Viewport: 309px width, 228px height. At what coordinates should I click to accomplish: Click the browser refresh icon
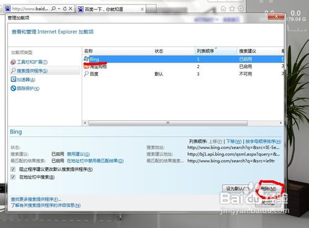click(x=65, y=9)
